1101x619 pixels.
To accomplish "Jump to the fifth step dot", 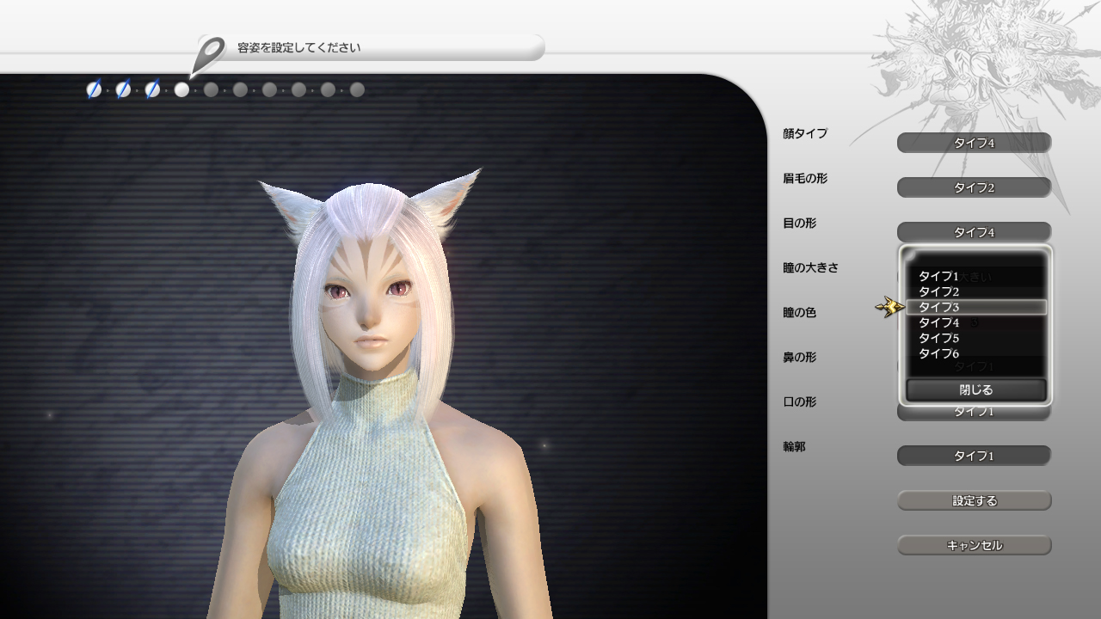I will pyautogui.click(x=211, y=89).
